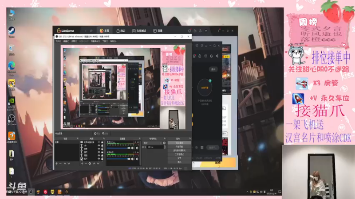Click exit button in OBS Controls
This screenshot has width=355, height=199.
[179, 162]
